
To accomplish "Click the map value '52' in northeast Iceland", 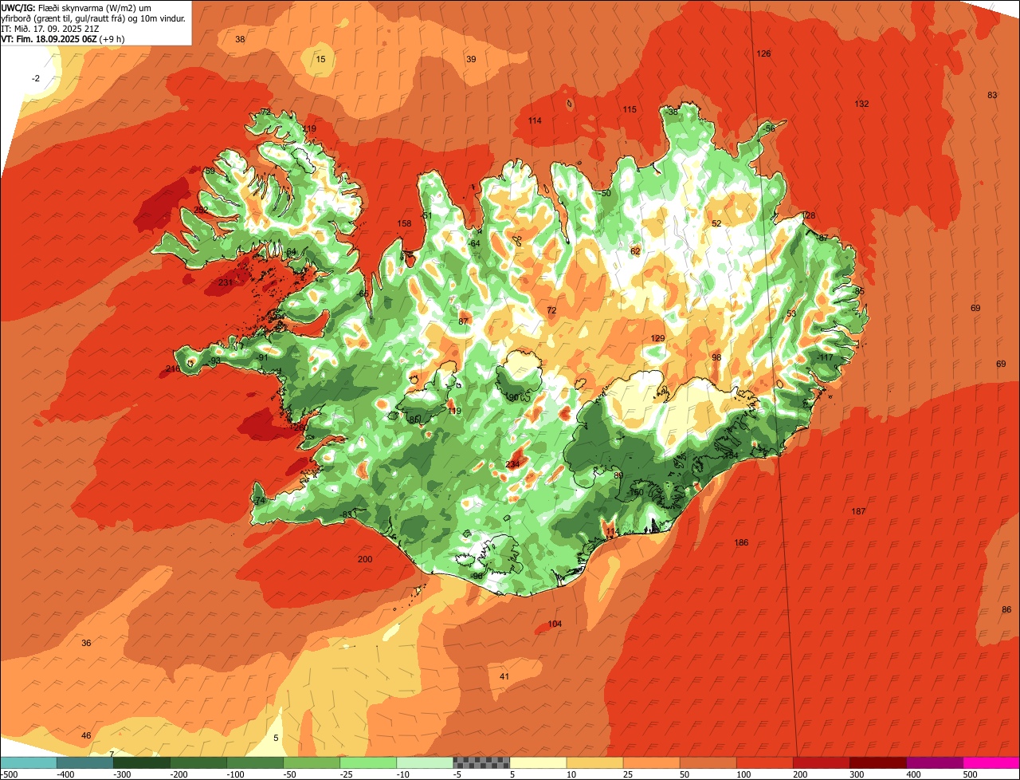I will tap(716, 223).
